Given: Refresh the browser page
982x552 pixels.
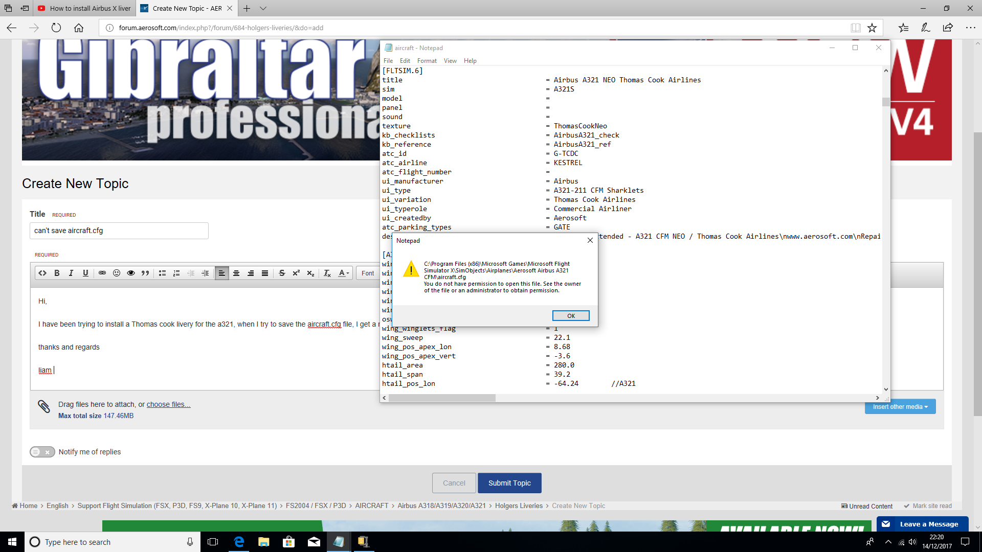Looking at the screenshot, I should (x=56, y=28).
